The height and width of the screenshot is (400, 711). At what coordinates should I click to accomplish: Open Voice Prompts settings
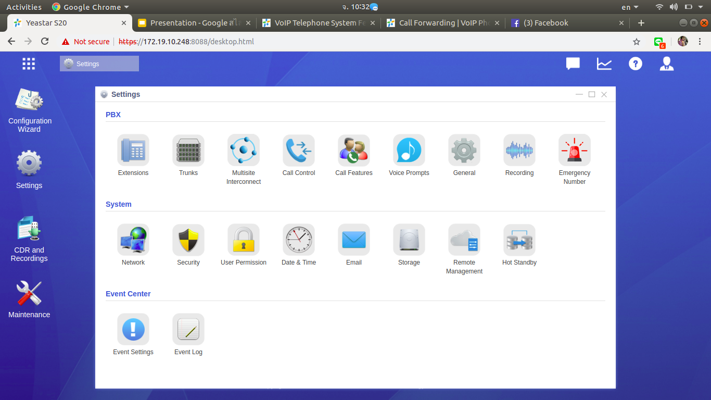409,150
